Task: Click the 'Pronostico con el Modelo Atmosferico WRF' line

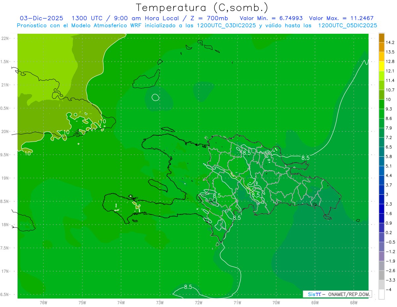Action: click(x=197, y=26)
